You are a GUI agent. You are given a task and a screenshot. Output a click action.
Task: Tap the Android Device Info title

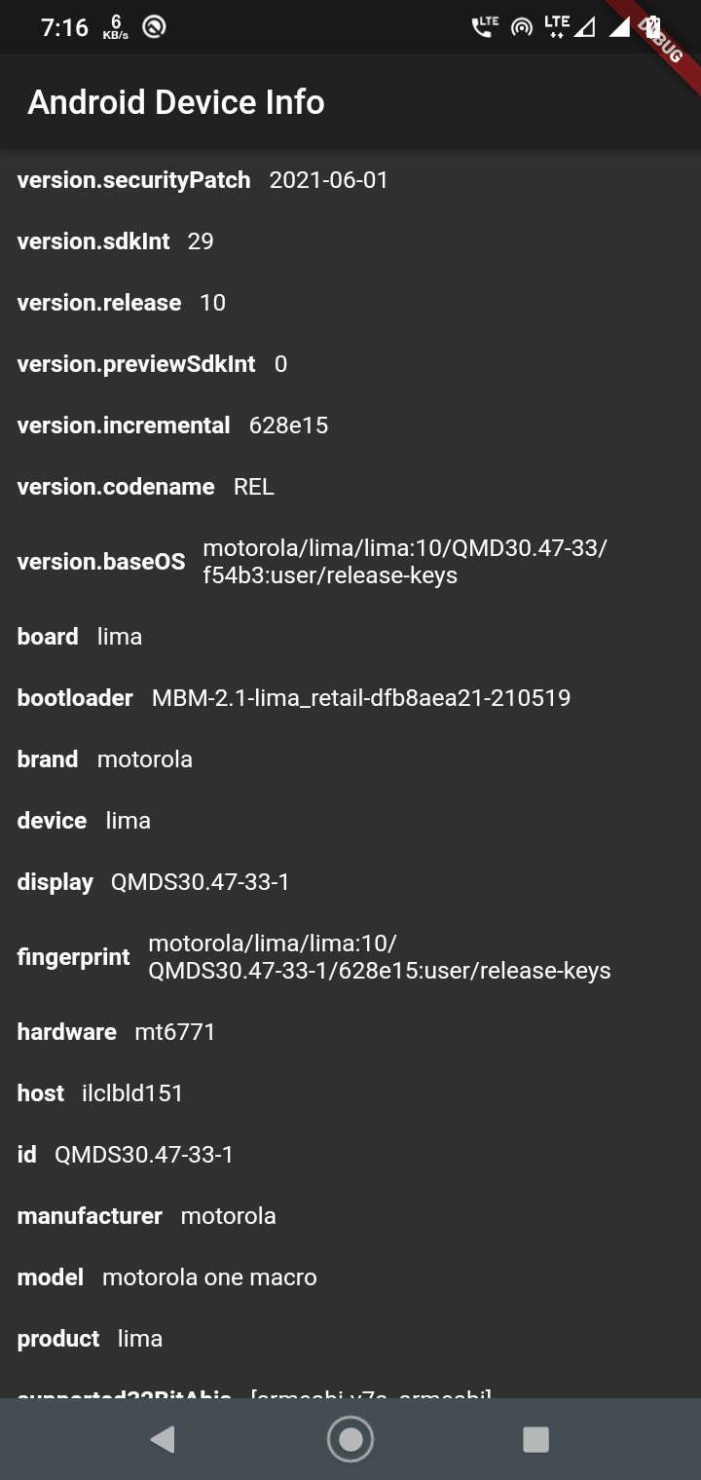click(175, 101)
